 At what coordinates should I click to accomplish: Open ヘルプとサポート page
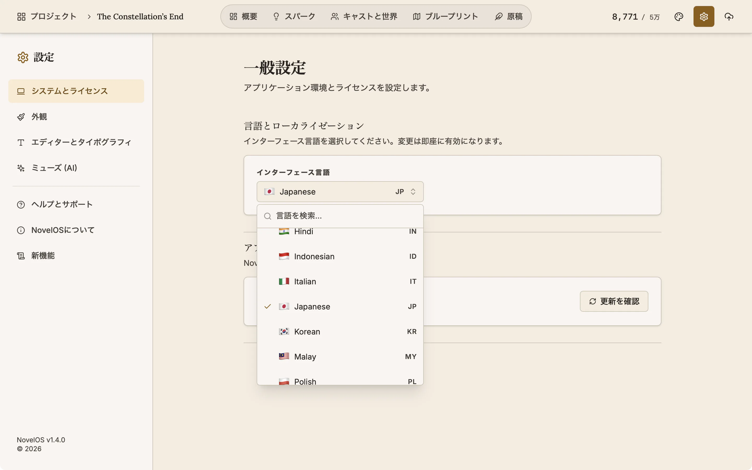76,204
